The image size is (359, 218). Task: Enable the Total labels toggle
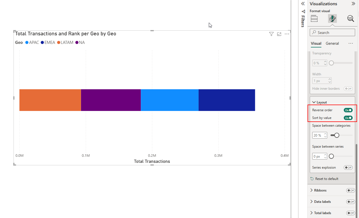(x=351, y=213)
